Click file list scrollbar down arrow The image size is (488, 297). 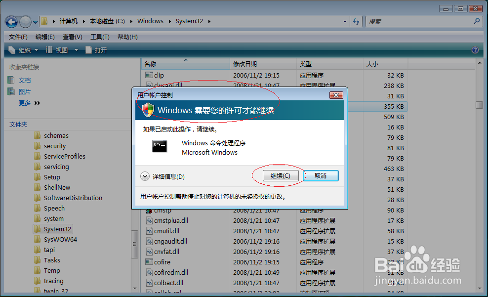click(x=479, y=288)
